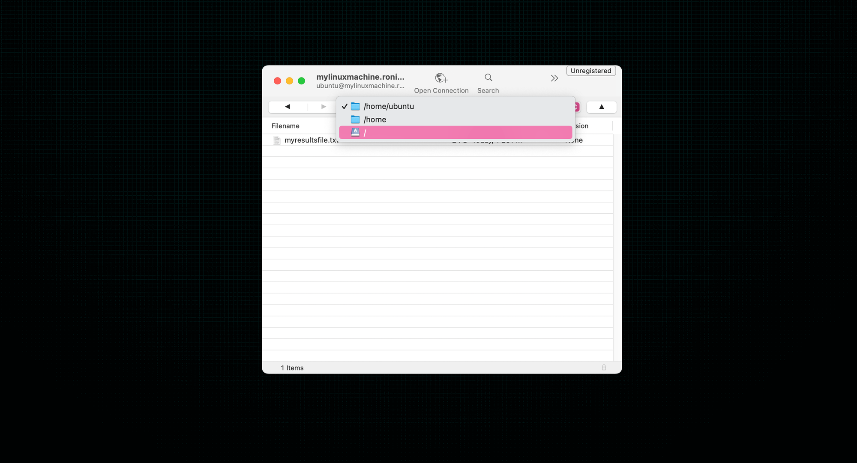The height and width of the screenshot is (463, 857).
Task: Choose the checked /home/ubuntu path entry
Action: (388, 106)
